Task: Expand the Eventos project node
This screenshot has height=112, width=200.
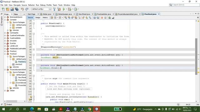Action: pyautogui.click(x=5, y=43)
